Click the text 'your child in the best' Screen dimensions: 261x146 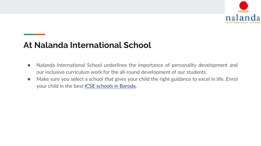click(x=60, y=86)
